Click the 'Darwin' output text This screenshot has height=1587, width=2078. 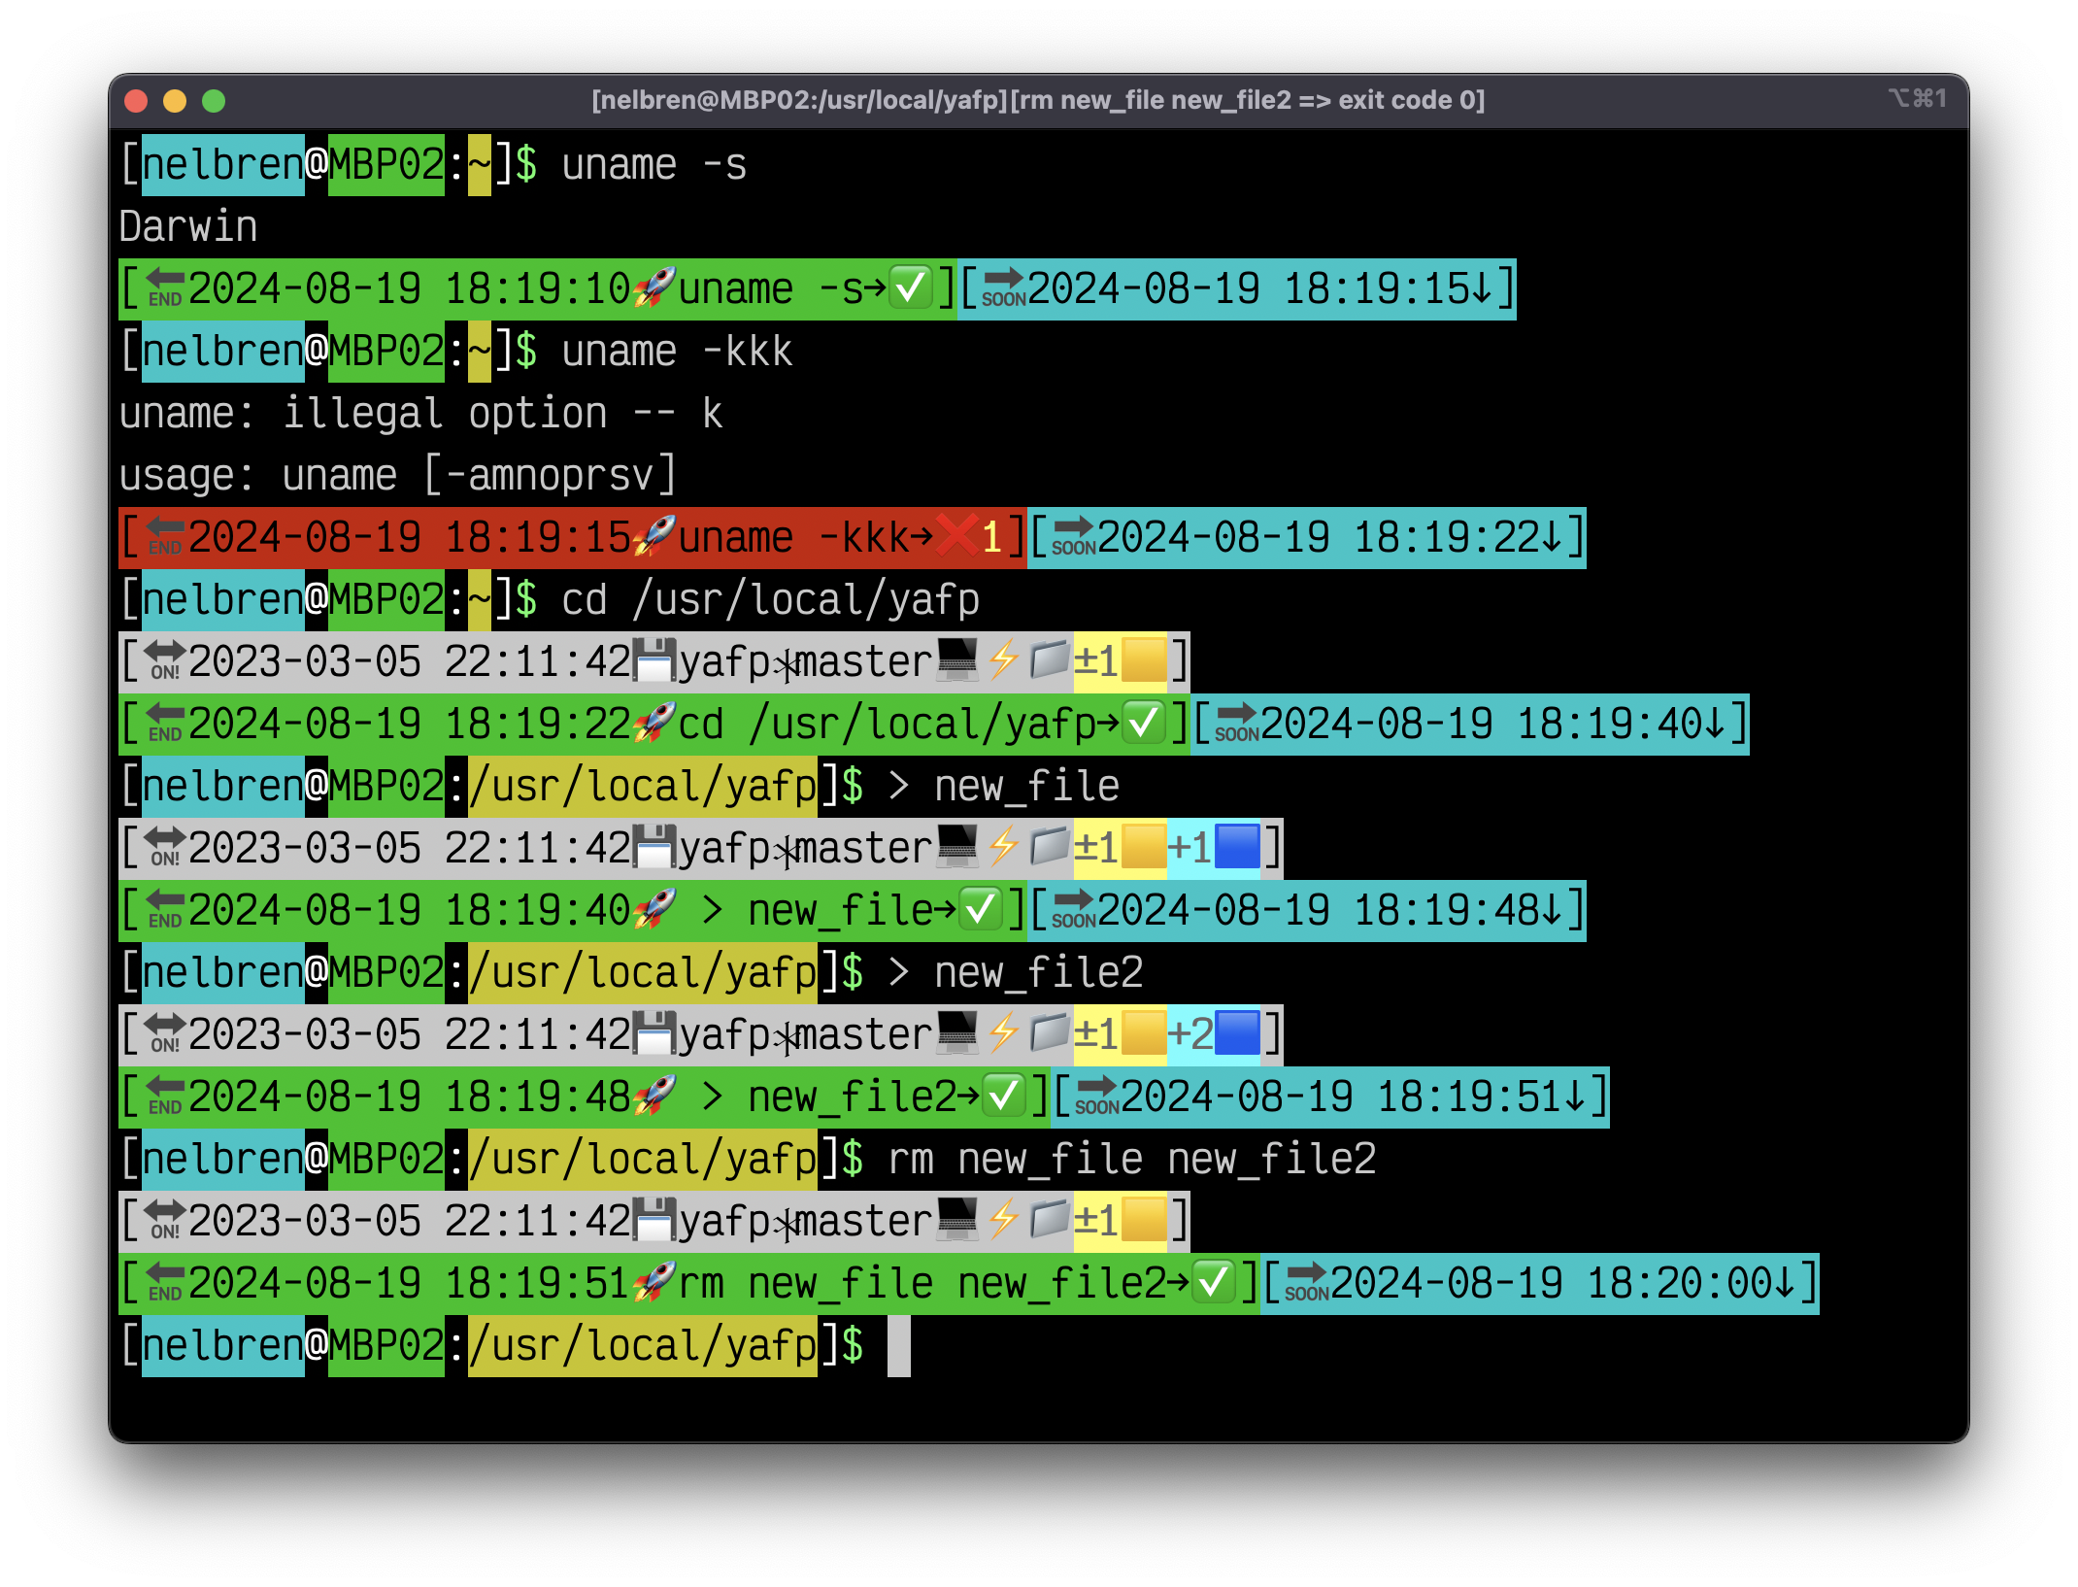pos(188,226)
